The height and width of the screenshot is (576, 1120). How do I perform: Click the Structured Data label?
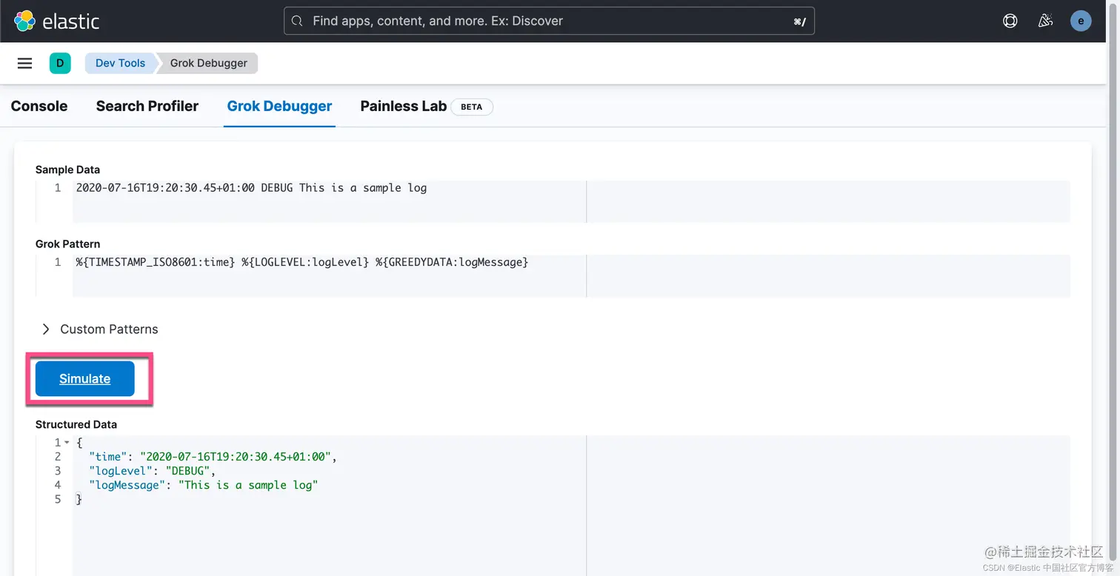coord(76,424)
